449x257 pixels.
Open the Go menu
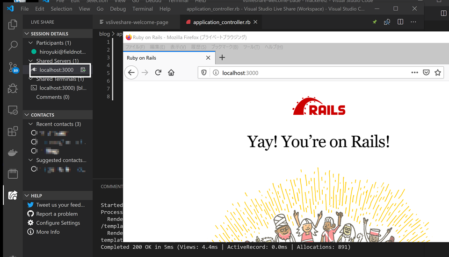tap(100, 9)
